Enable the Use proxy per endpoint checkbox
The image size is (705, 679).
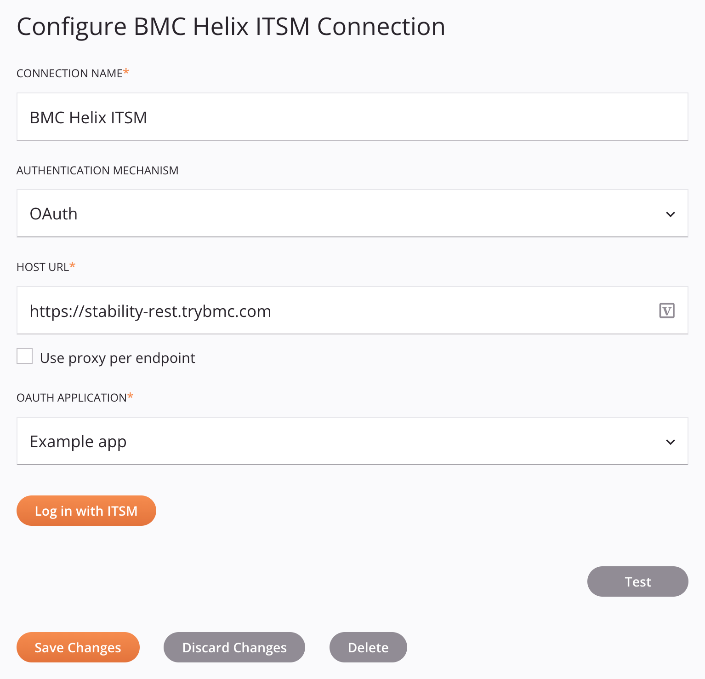[x=25, y=356]
